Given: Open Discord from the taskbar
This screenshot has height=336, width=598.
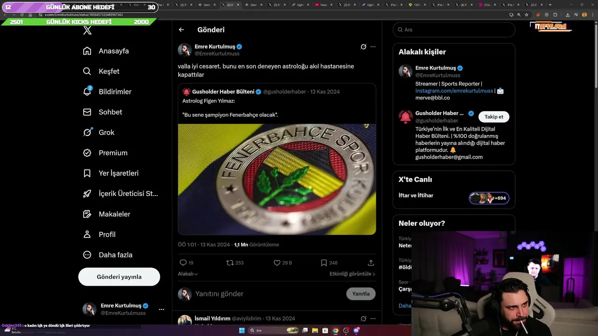Looking at the screenshot, I should [356, 330].
